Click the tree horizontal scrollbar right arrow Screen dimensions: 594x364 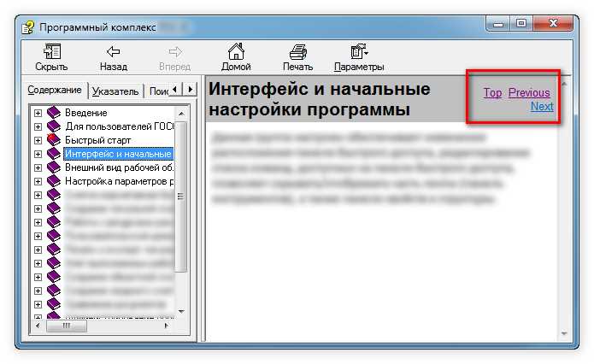[x=166, y=326]
